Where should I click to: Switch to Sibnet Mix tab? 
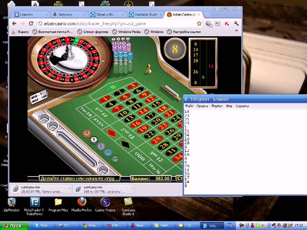point(107,15)
